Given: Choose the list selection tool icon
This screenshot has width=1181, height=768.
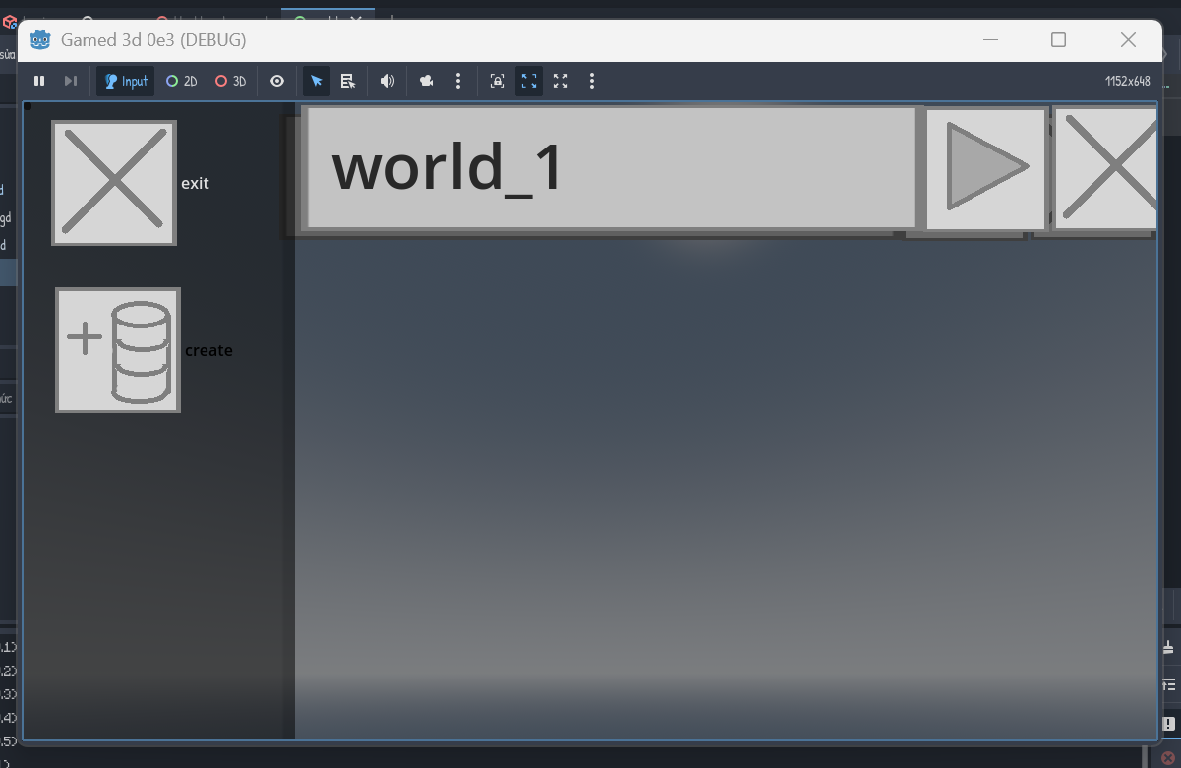Looking at the screenshot, I should coord(348,81).
